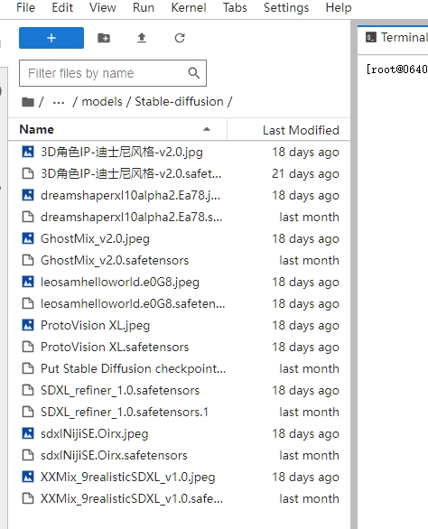Click file icon of GhostMix_v2.0.safetensors
The height and width of the screenshot is (529, 428).
28,260
